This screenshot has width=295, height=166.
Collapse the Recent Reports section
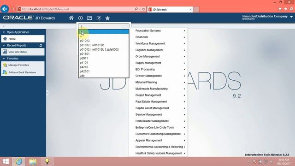4,45
